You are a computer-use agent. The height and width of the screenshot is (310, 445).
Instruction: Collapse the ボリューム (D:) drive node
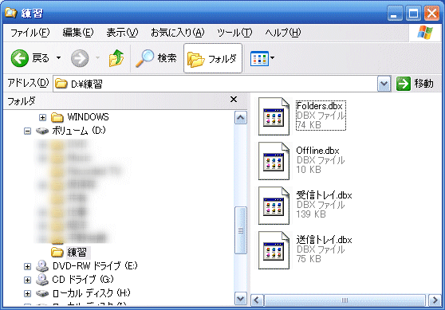pos(27,131)
